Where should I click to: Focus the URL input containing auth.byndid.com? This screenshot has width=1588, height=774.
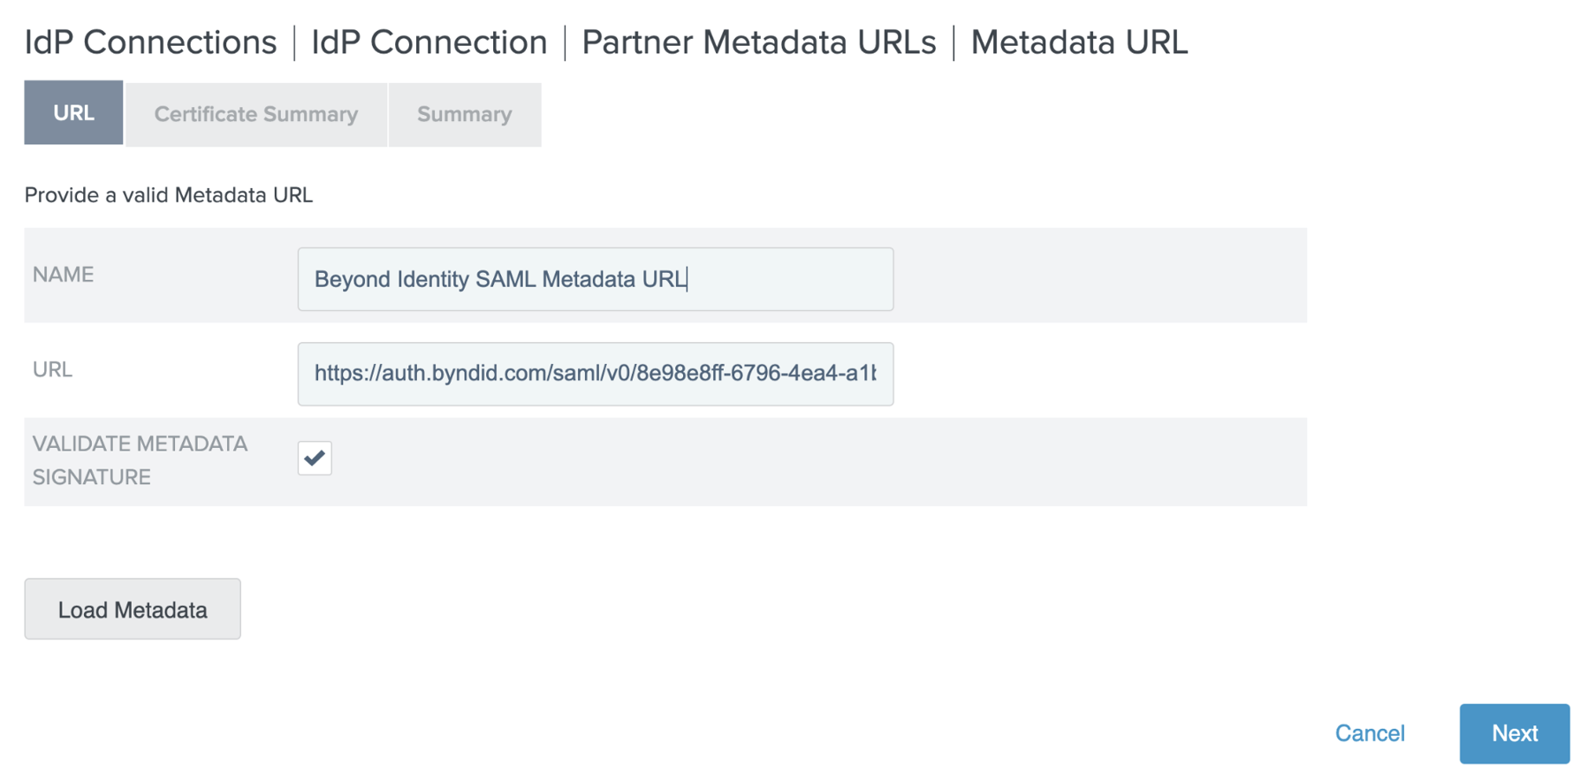point(595,374)
